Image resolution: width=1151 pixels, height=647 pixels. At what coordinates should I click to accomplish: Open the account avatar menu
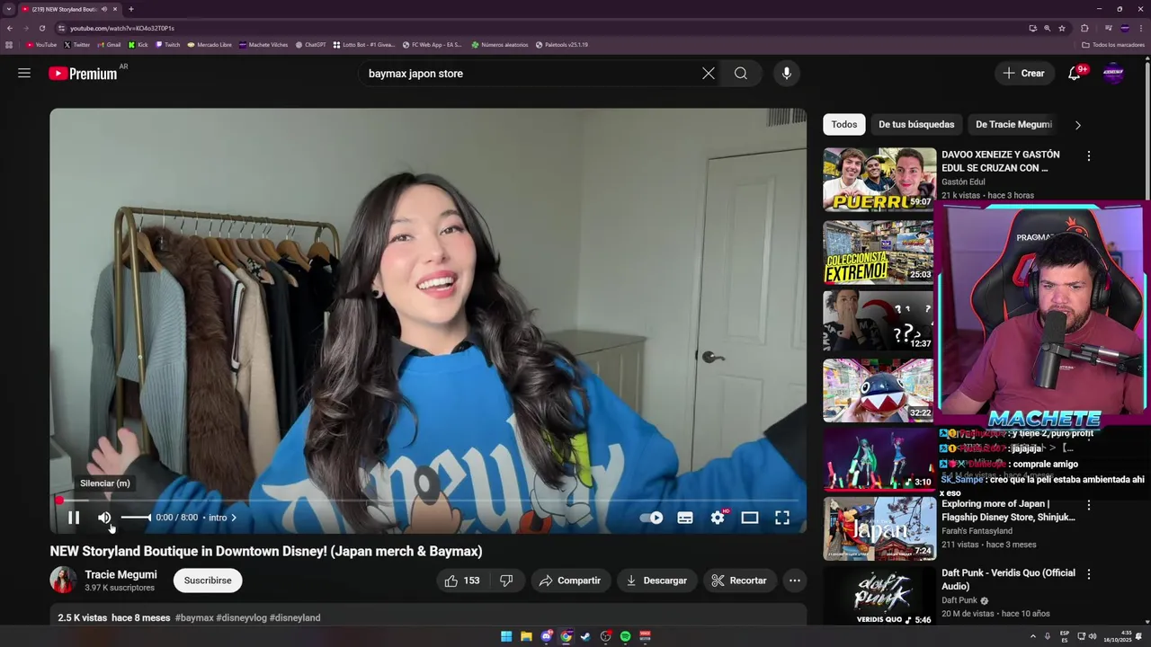coord(1113,74)
